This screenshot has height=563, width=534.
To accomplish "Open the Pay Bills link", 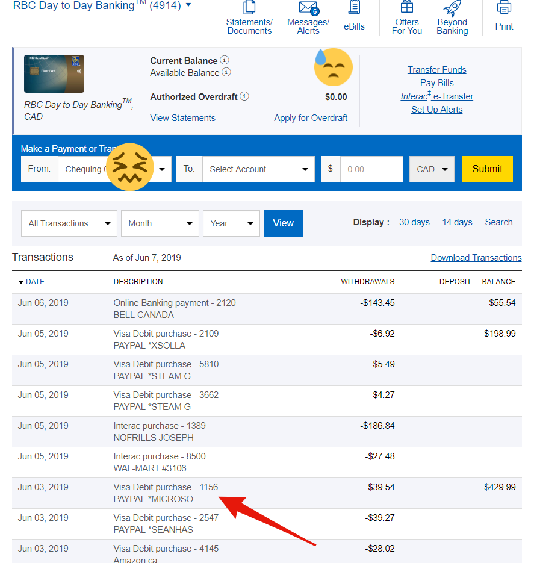I will click(436, 83).
